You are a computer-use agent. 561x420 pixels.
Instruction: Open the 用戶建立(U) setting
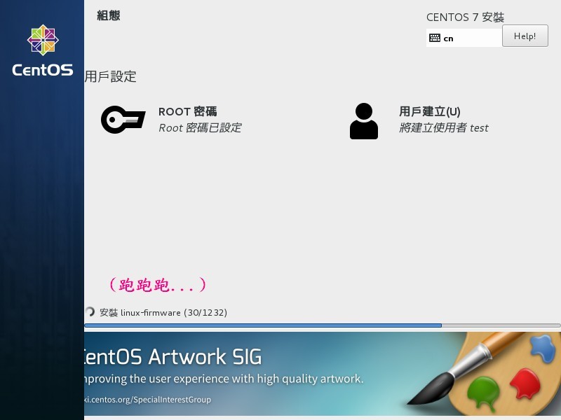point(429,111)
